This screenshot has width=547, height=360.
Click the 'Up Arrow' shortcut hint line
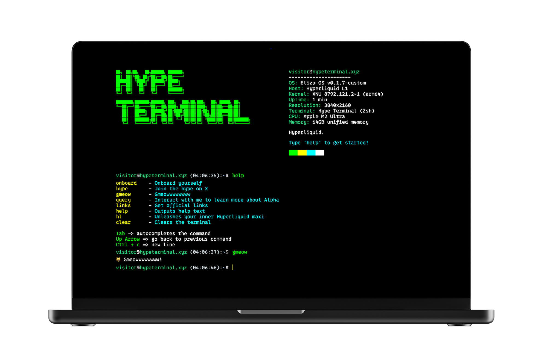[174, 239]
